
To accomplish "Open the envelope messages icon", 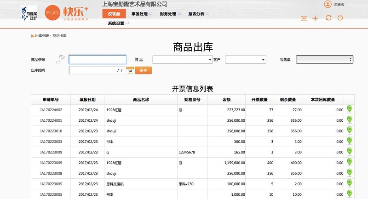I will click(x=304, y=18).
